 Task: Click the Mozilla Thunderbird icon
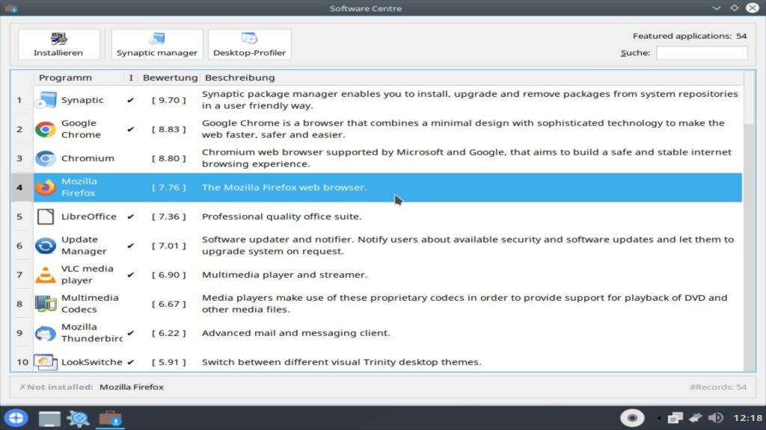(x=46, y=333)
